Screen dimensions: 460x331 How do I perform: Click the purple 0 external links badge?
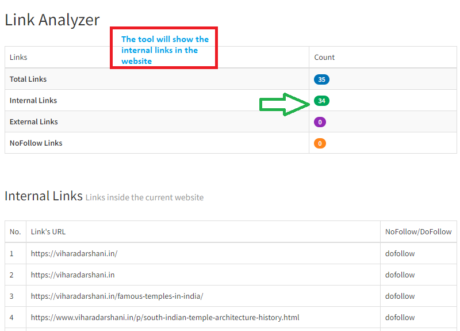(x=320, y=122)
